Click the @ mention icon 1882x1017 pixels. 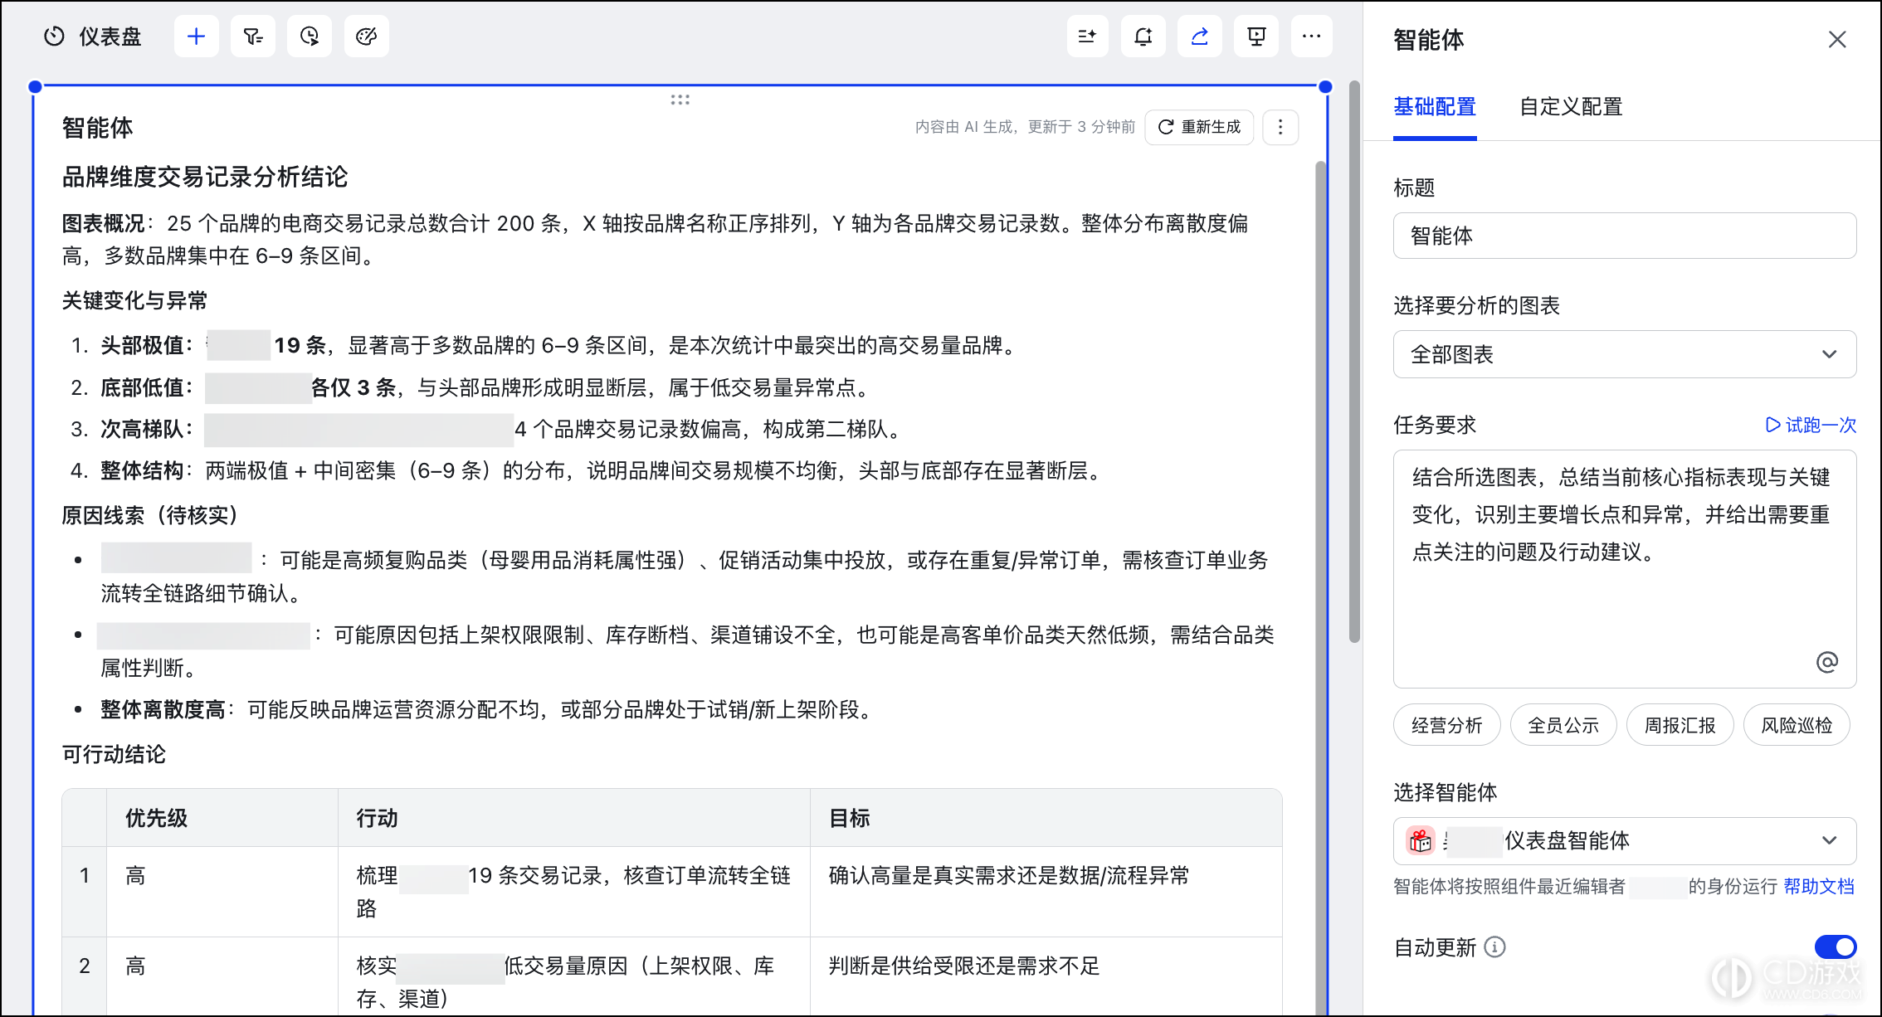coord(1827,662)
